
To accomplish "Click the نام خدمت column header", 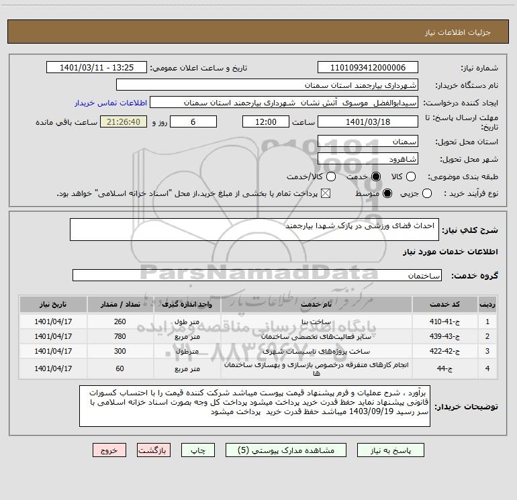I will [316, 304].
